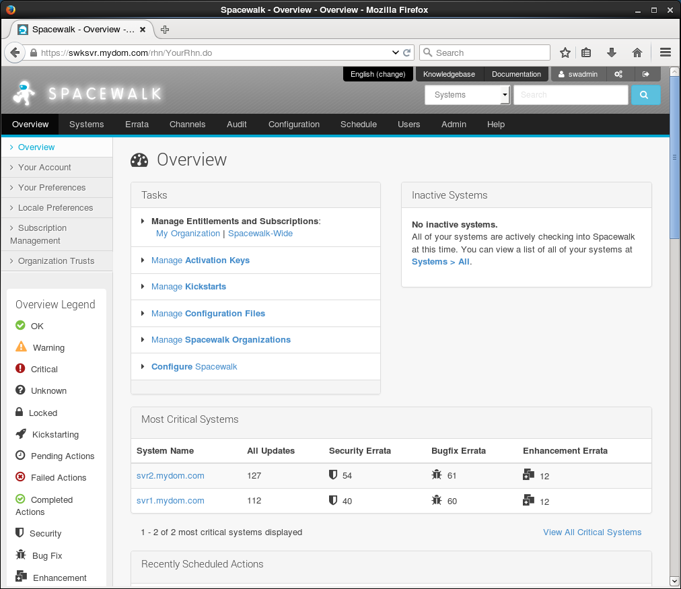Click View All Critical Systems link
This screenshot has width=681, height=589.
pos(592,532)
